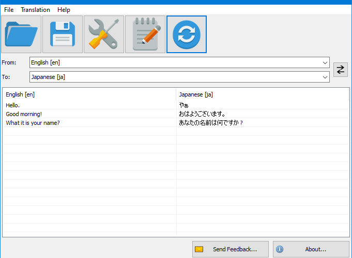Expand the To language dropdown
Viewport: 352px width, 258px height.
pos(325,77)
